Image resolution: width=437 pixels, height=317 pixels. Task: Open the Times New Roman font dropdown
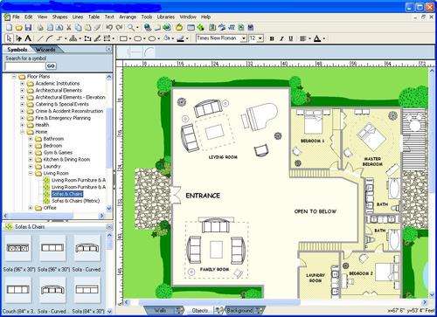(x=244, y=38)
